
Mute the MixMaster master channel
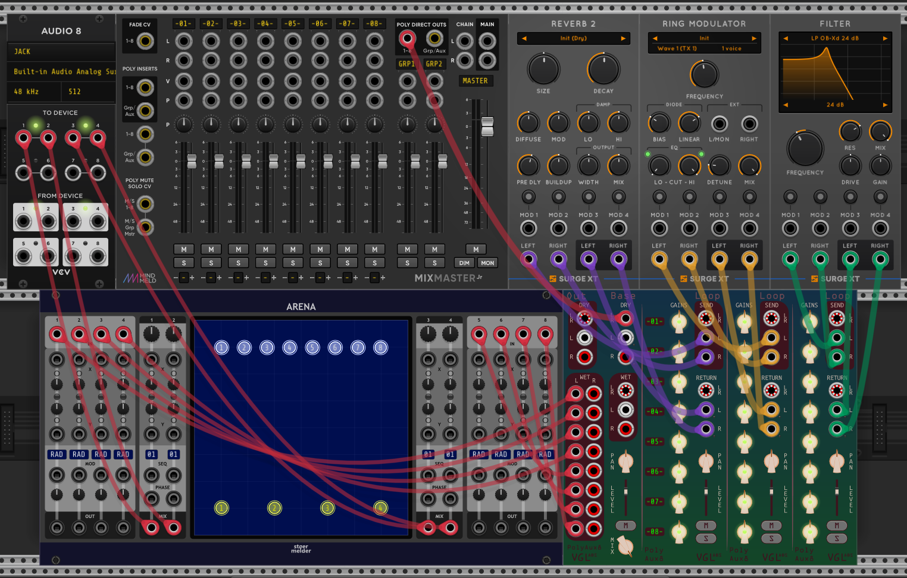pyautogui.click(x=476, y=249)
